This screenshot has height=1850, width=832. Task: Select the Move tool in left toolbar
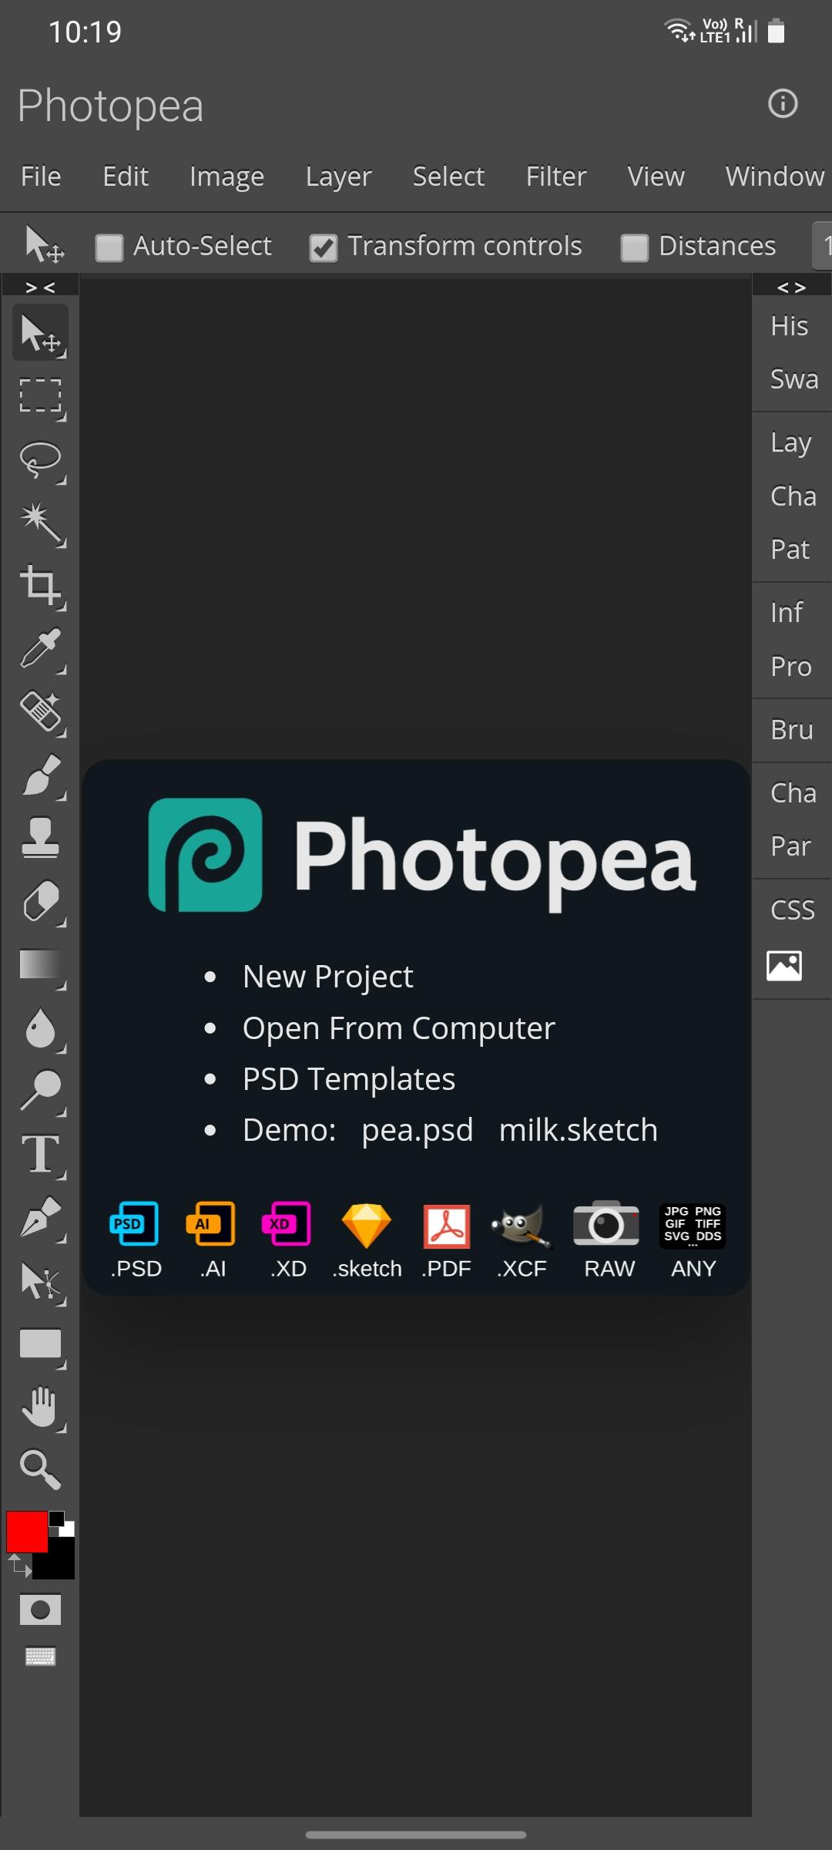pyautogui.click(x=40, y=333)
